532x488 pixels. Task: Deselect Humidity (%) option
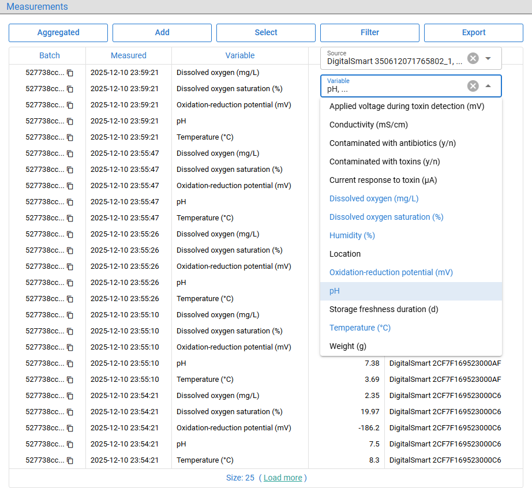pyautogui.click(x=411, y=236)
